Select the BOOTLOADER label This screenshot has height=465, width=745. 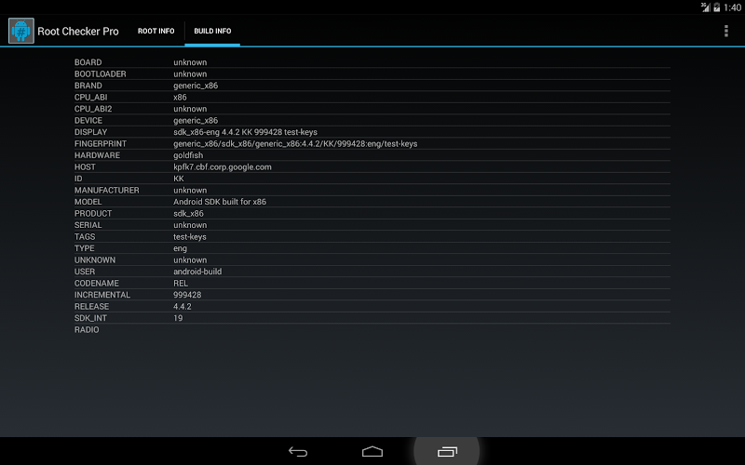tap(101, 74)
